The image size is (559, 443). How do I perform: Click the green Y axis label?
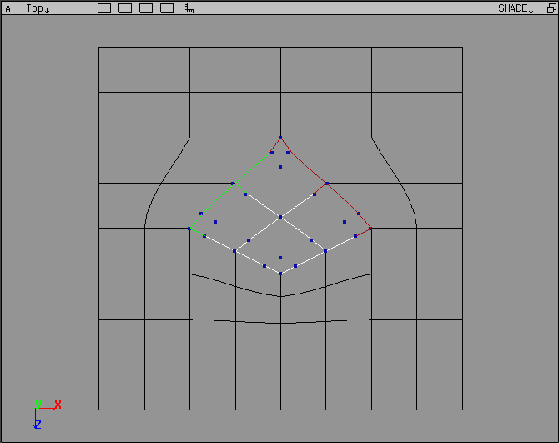(38, 405)
